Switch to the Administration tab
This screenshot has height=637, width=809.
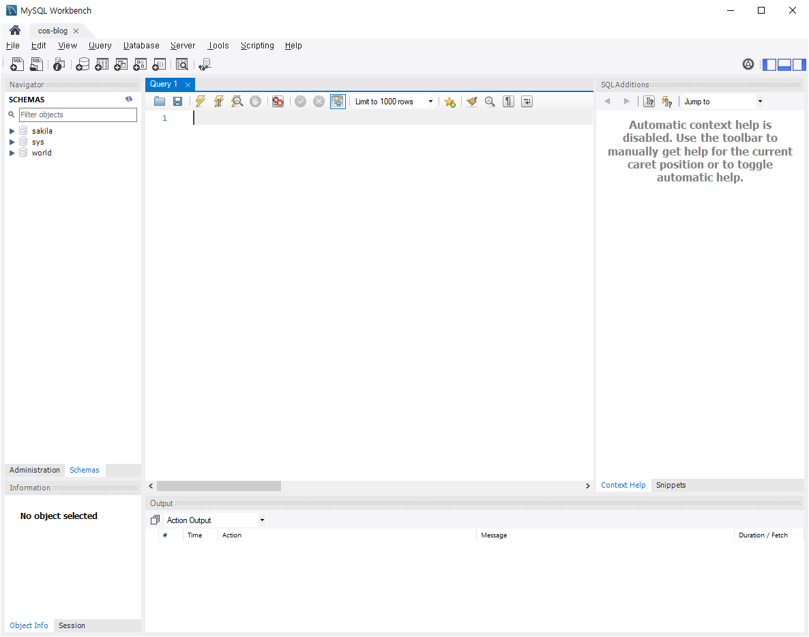pos(35,470)
